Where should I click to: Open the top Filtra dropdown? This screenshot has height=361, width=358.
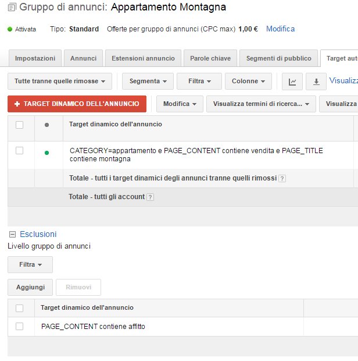pos(199,82)
